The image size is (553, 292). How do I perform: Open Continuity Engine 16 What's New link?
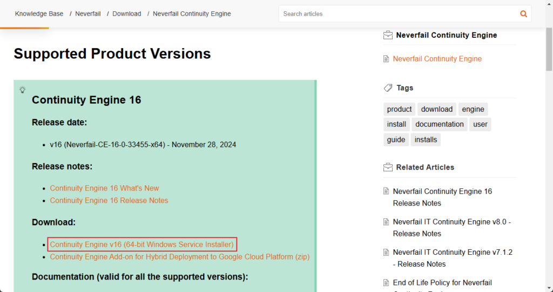[104, 188]
